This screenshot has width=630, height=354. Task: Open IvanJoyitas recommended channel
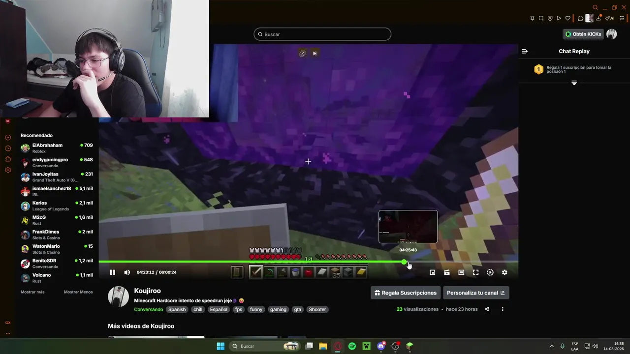[x=57, y=177]
